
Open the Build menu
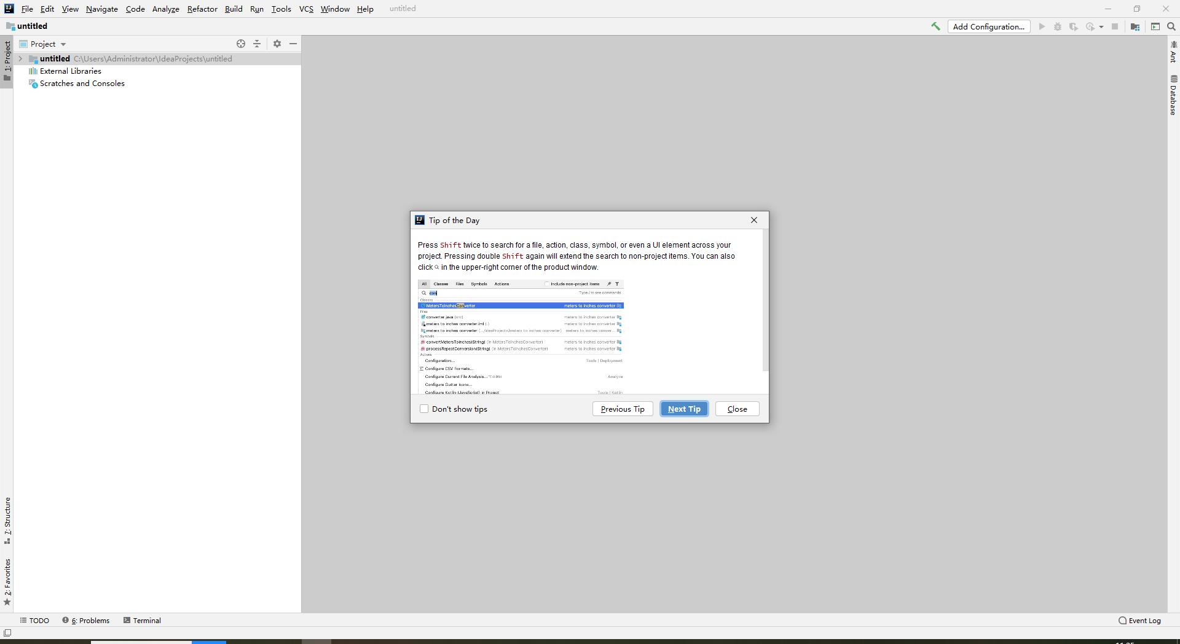234,9
